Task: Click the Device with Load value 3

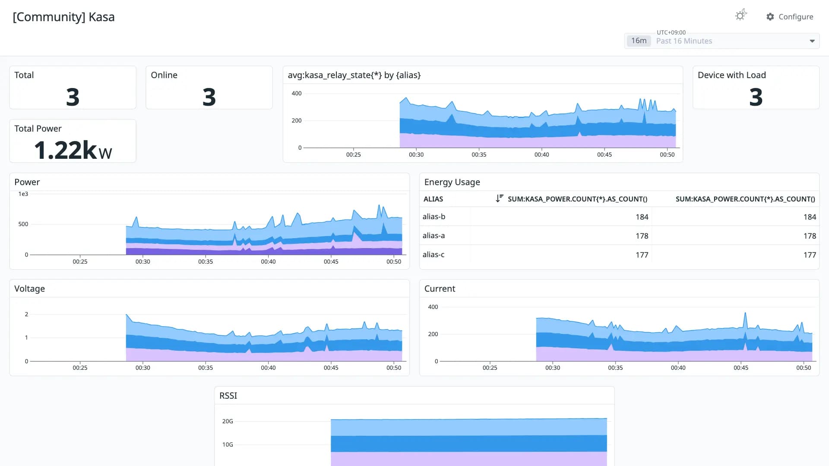Action: pos(756,97)
